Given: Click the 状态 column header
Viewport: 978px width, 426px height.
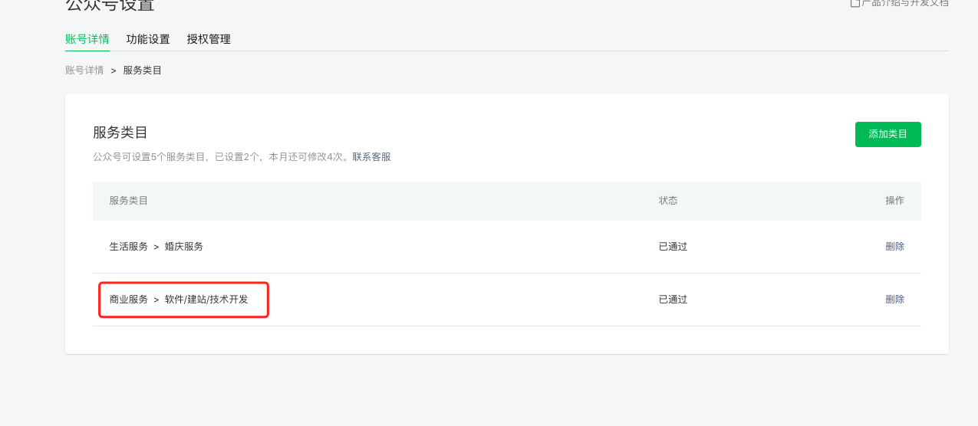Looking at the screenshot, I should (x=668, y=201).
